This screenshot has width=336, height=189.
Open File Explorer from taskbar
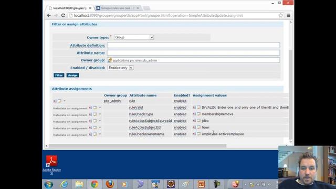coord(79,184)
